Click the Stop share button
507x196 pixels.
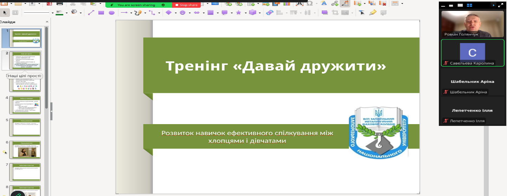[186, 5]
